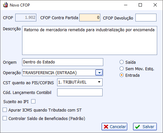Maximize the Novo CFOP dialog
This screenshot has height=133, width=163.
140,5
